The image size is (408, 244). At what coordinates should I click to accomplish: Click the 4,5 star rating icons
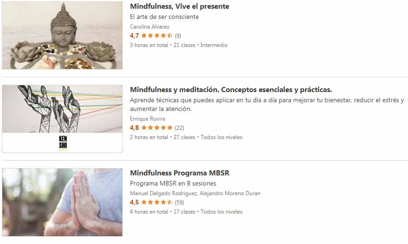[x=156, y=202]
